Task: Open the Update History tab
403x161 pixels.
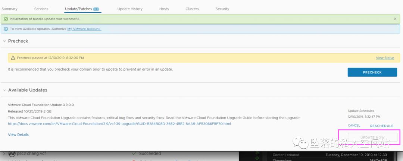Action: [130, 9]
